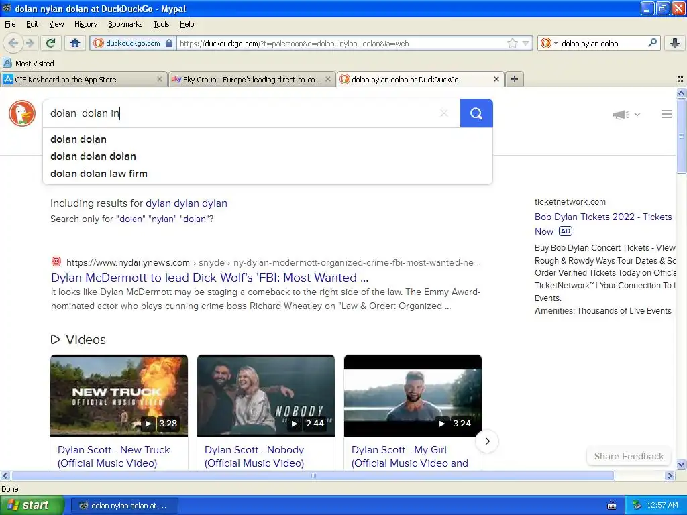Close the Sky Group tab
This screenshot has height=515, width=687.
(327, 79)
